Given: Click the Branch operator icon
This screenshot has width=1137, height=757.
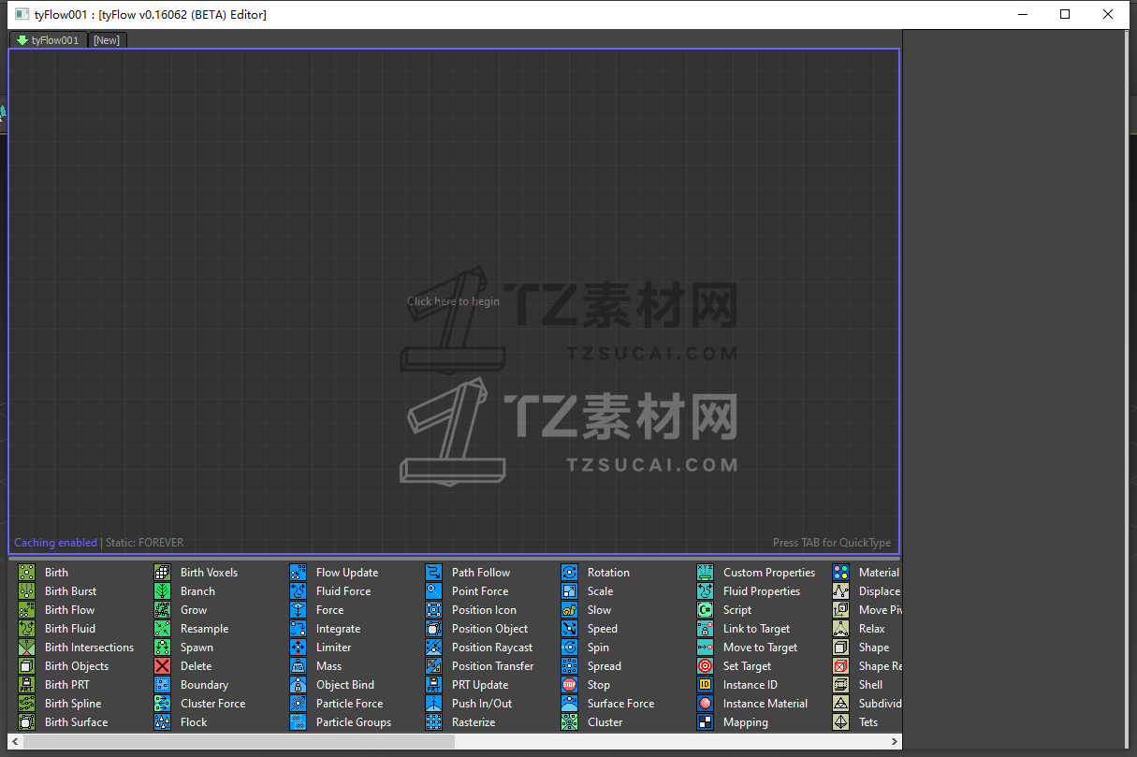Looking at the screenshot, I should pyautogui.click(x=162, y=590).
